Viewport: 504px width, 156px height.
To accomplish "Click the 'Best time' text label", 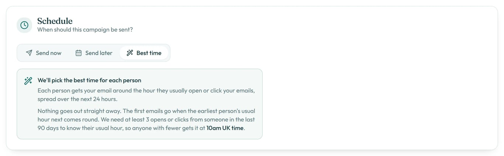I will [149, 53].
